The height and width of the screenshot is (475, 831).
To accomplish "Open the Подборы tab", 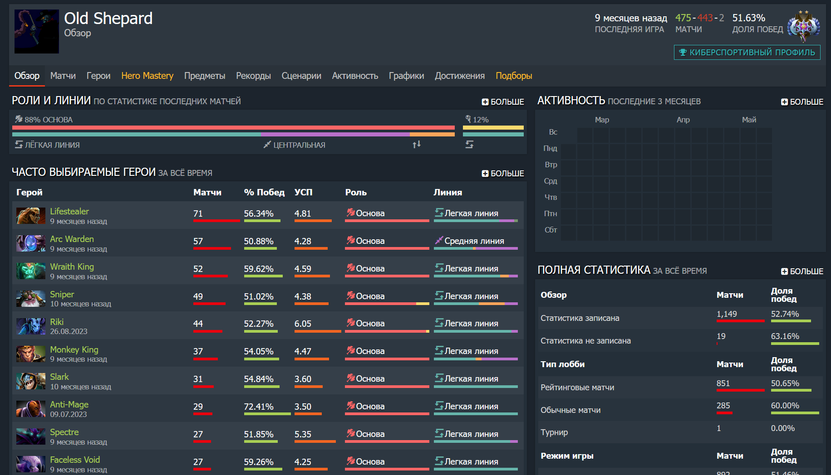I will coord(514,76).
